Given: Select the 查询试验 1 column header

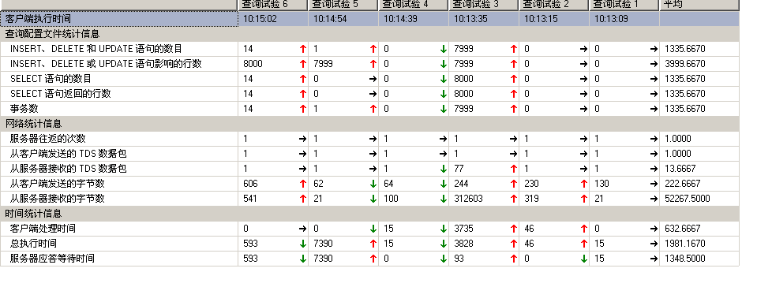Looking at the screenshot, I should (x=624, y=5).
